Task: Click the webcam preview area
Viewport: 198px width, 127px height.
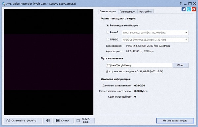Action: tap(49, 62)
